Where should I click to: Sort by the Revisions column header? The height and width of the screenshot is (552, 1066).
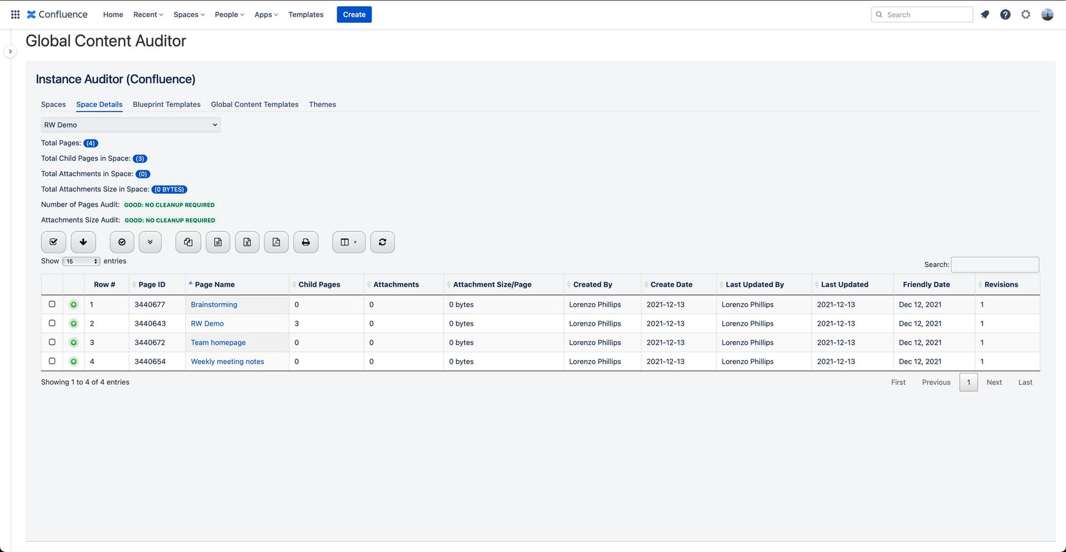point(1008,285)
